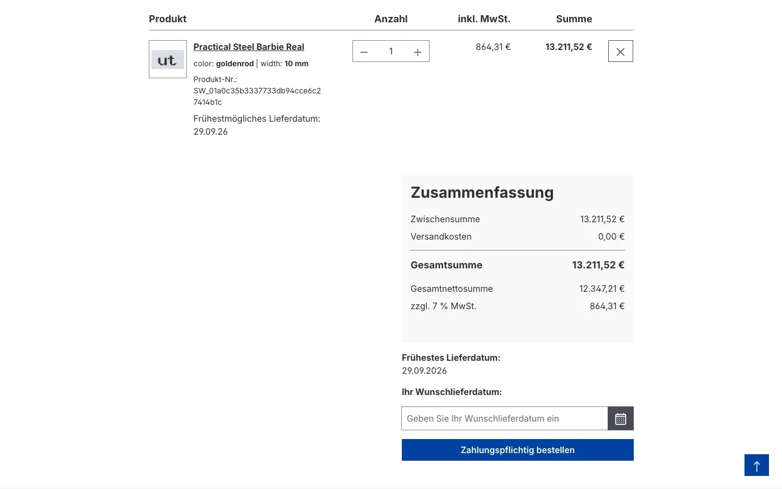Screen dimensions: 782x489
Task: Click the product row sum 13.211,52 €
Action: (x=569, y=47)
